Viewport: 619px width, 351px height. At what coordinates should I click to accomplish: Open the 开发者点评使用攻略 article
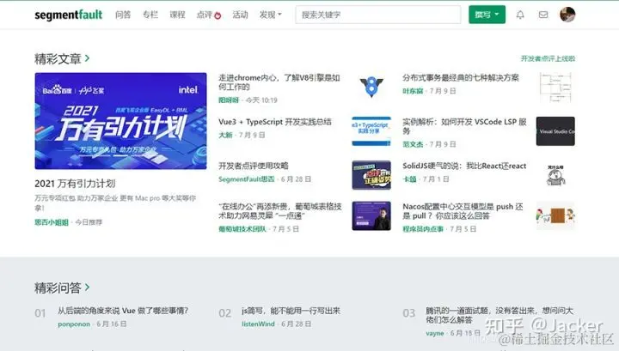(x=254, y=166)
